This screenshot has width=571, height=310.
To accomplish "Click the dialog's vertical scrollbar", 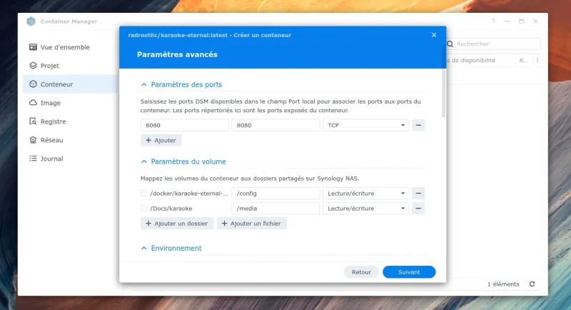I will tap(443, 93).
